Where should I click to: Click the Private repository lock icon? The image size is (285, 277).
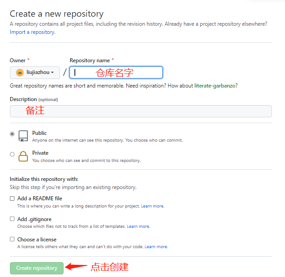click(23, 156)
